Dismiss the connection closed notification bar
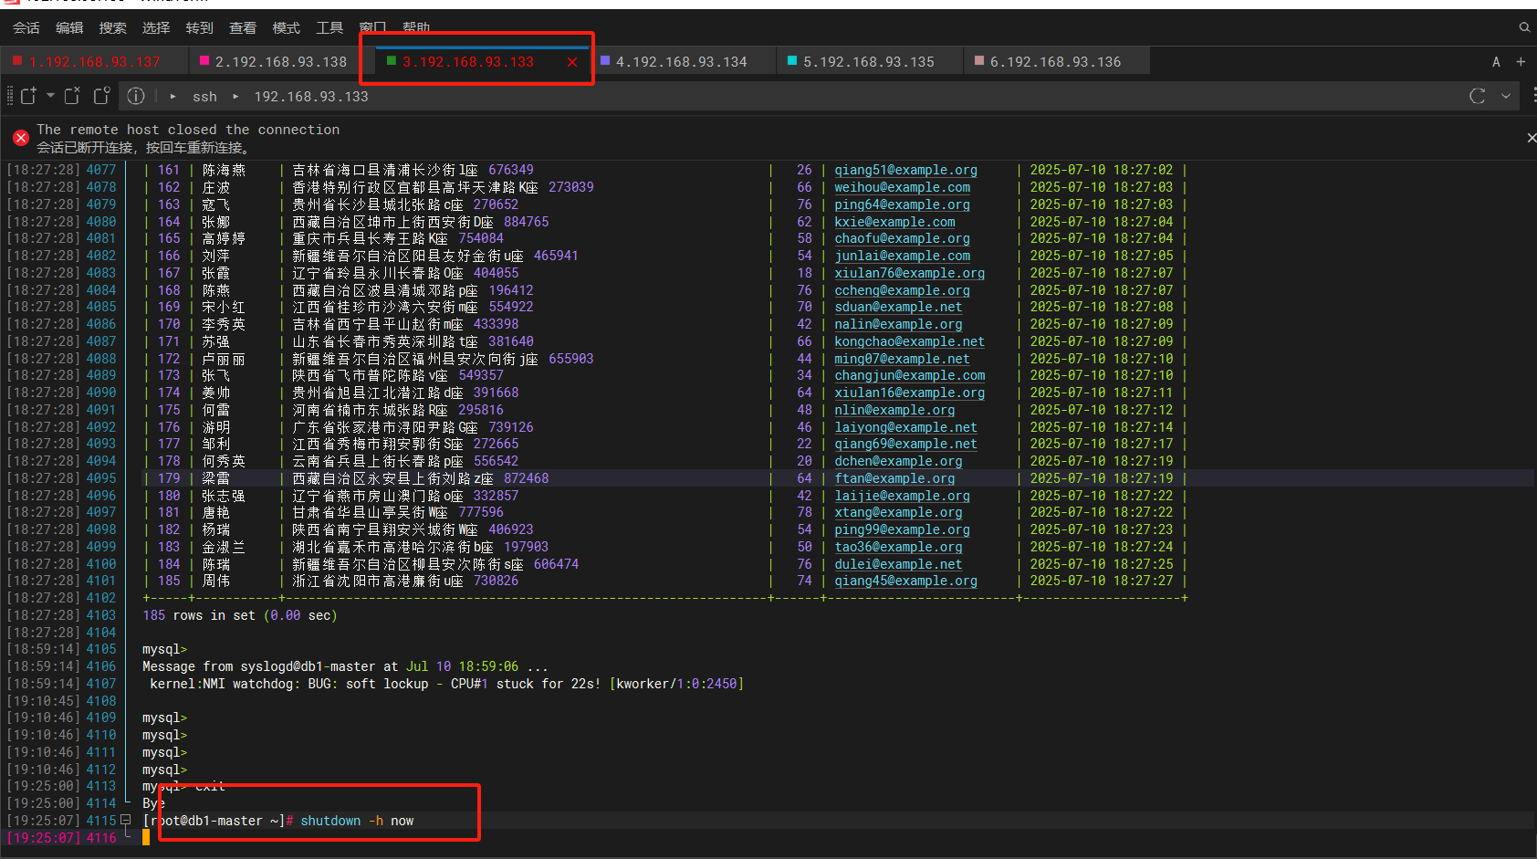 coord(1532,138)
